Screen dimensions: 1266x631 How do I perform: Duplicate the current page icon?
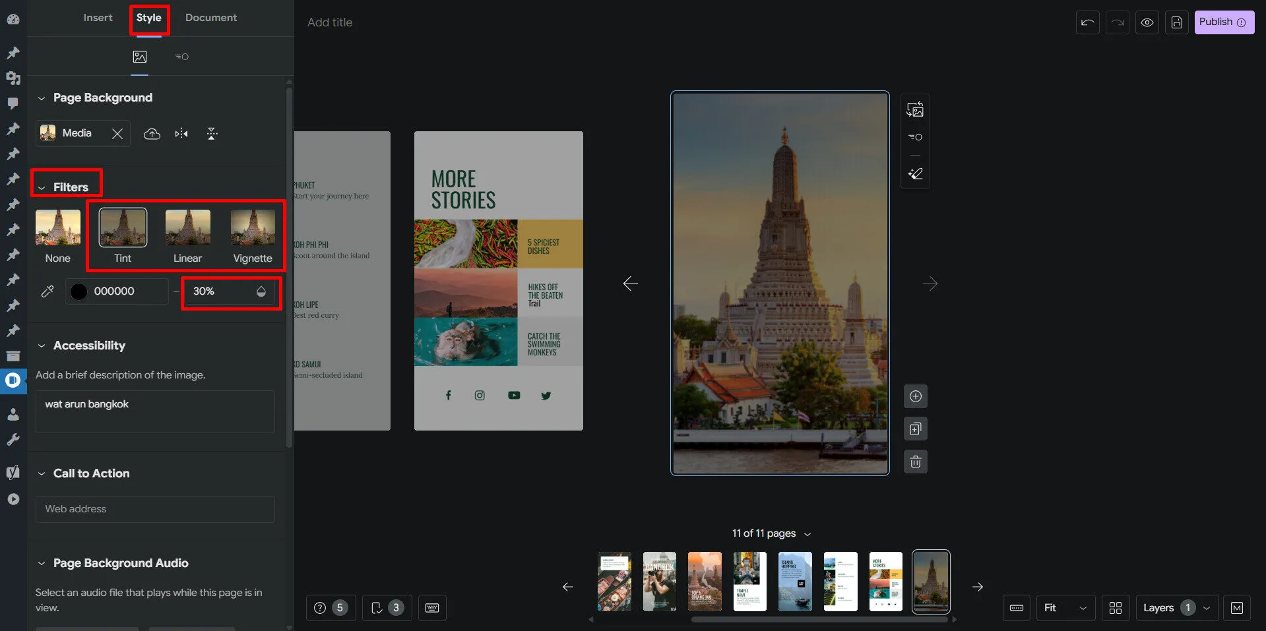pyautogui.click(x=915, y=429)
